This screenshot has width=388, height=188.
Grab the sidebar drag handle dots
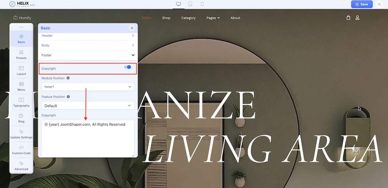coord(21,27)
